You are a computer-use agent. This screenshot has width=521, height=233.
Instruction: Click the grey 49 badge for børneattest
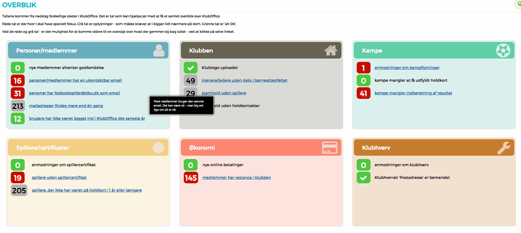[191, 81]
